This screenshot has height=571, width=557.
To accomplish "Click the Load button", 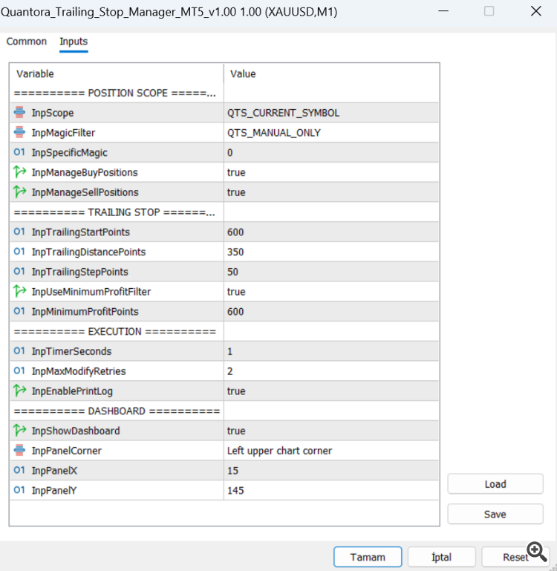I will click(495, 484).
